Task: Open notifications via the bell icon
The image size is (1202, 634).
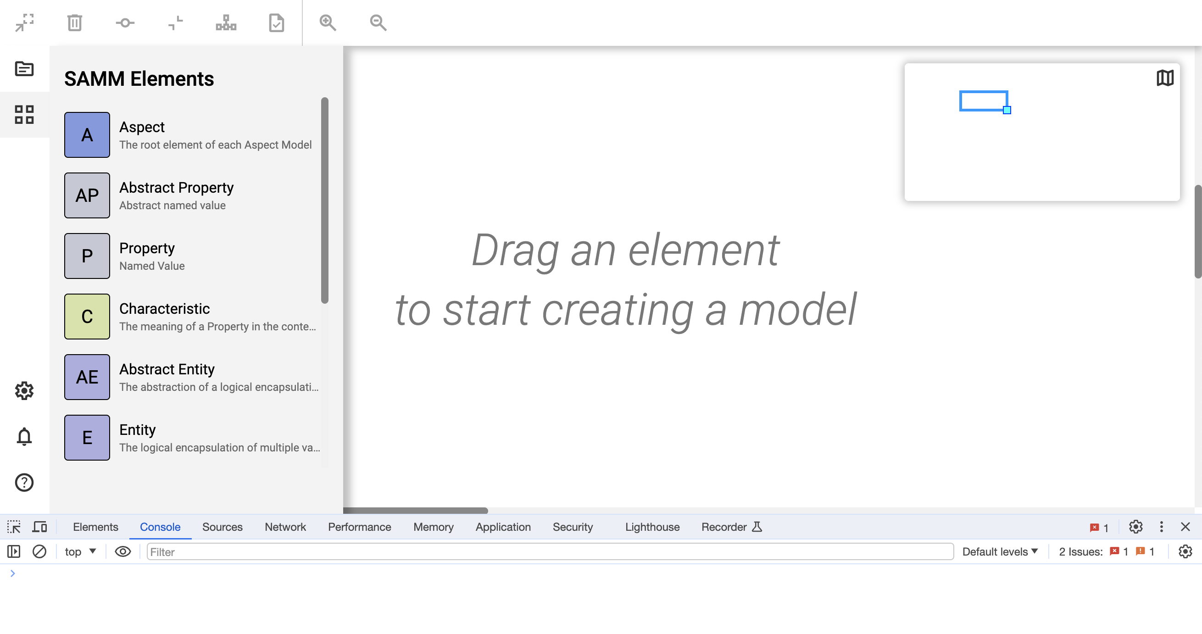Action: point(24,437)
